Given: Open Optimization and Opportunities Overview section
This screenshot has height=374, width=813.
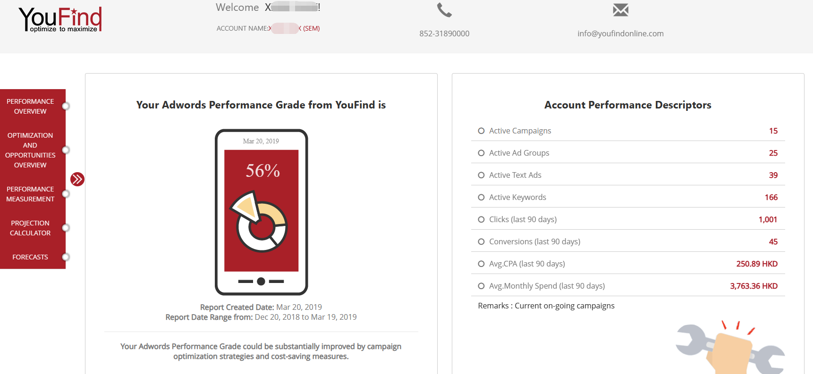Looking at the screenshot, I should 30,150.
